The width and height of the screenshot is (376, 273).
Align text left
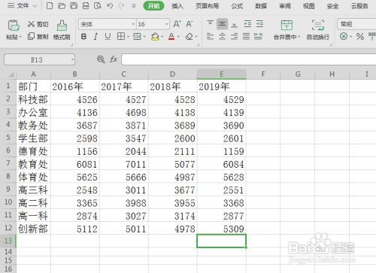[210, 37]
